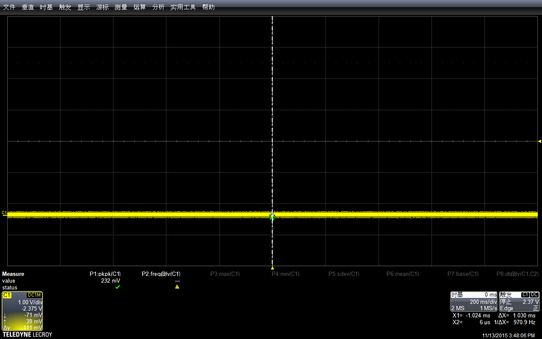Click the Teledyne LeCroy logo
The height and width of the screenshot is (339, 542).
tap(27, 335)
